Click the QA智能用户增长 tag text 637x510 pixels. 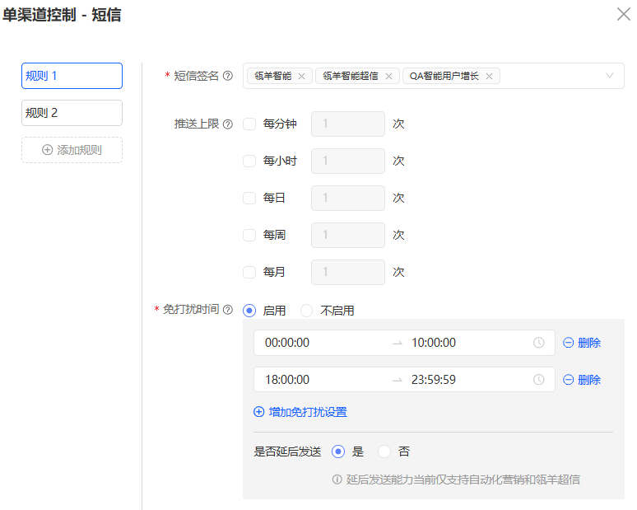444,76
